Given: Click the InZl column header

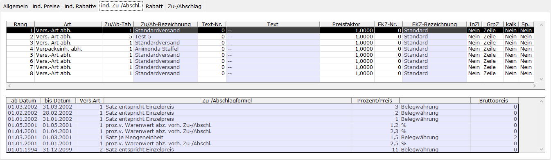Looking at the screenshot, I should 474,24.
